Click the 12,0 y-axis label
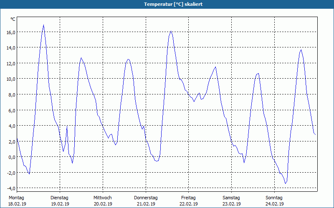 click(x=11, y=64)
